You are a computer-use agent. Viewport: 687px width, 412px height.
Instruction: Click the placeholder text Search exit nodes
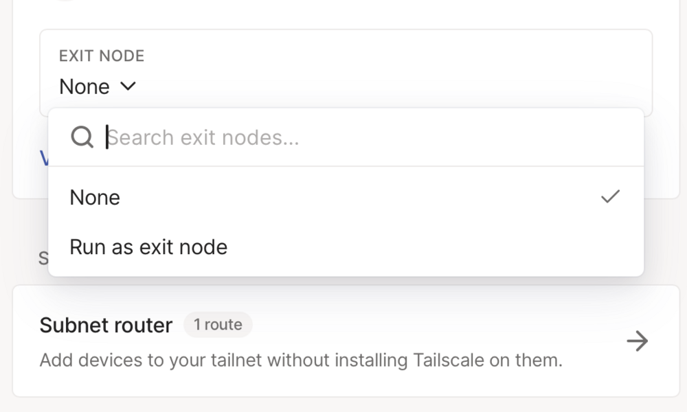[x=203, y=137]
